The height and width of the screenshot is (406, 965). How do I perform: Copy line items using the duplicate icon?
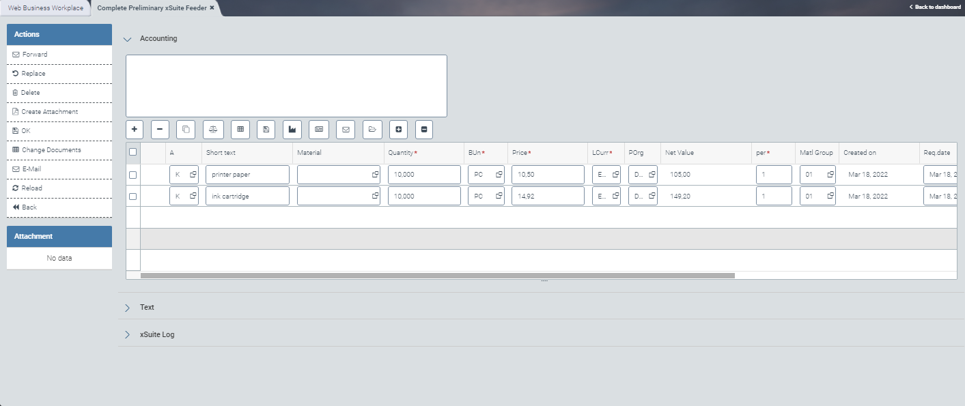tap(184, 130)
